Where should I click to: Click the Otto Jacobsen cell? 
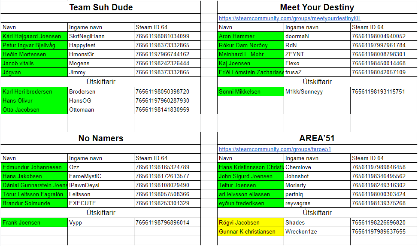(34, 109)
